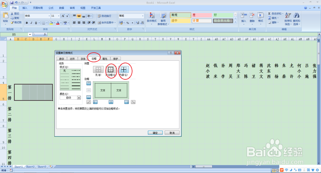The width and height of the screenshot is (321, 173).
Task: Toggle diagonal up border button
Action: click(x=89, y=102)
